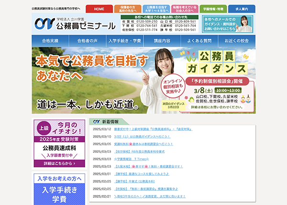Click the 佐賀校 phone number 0120-509-250

pos(147,22)
